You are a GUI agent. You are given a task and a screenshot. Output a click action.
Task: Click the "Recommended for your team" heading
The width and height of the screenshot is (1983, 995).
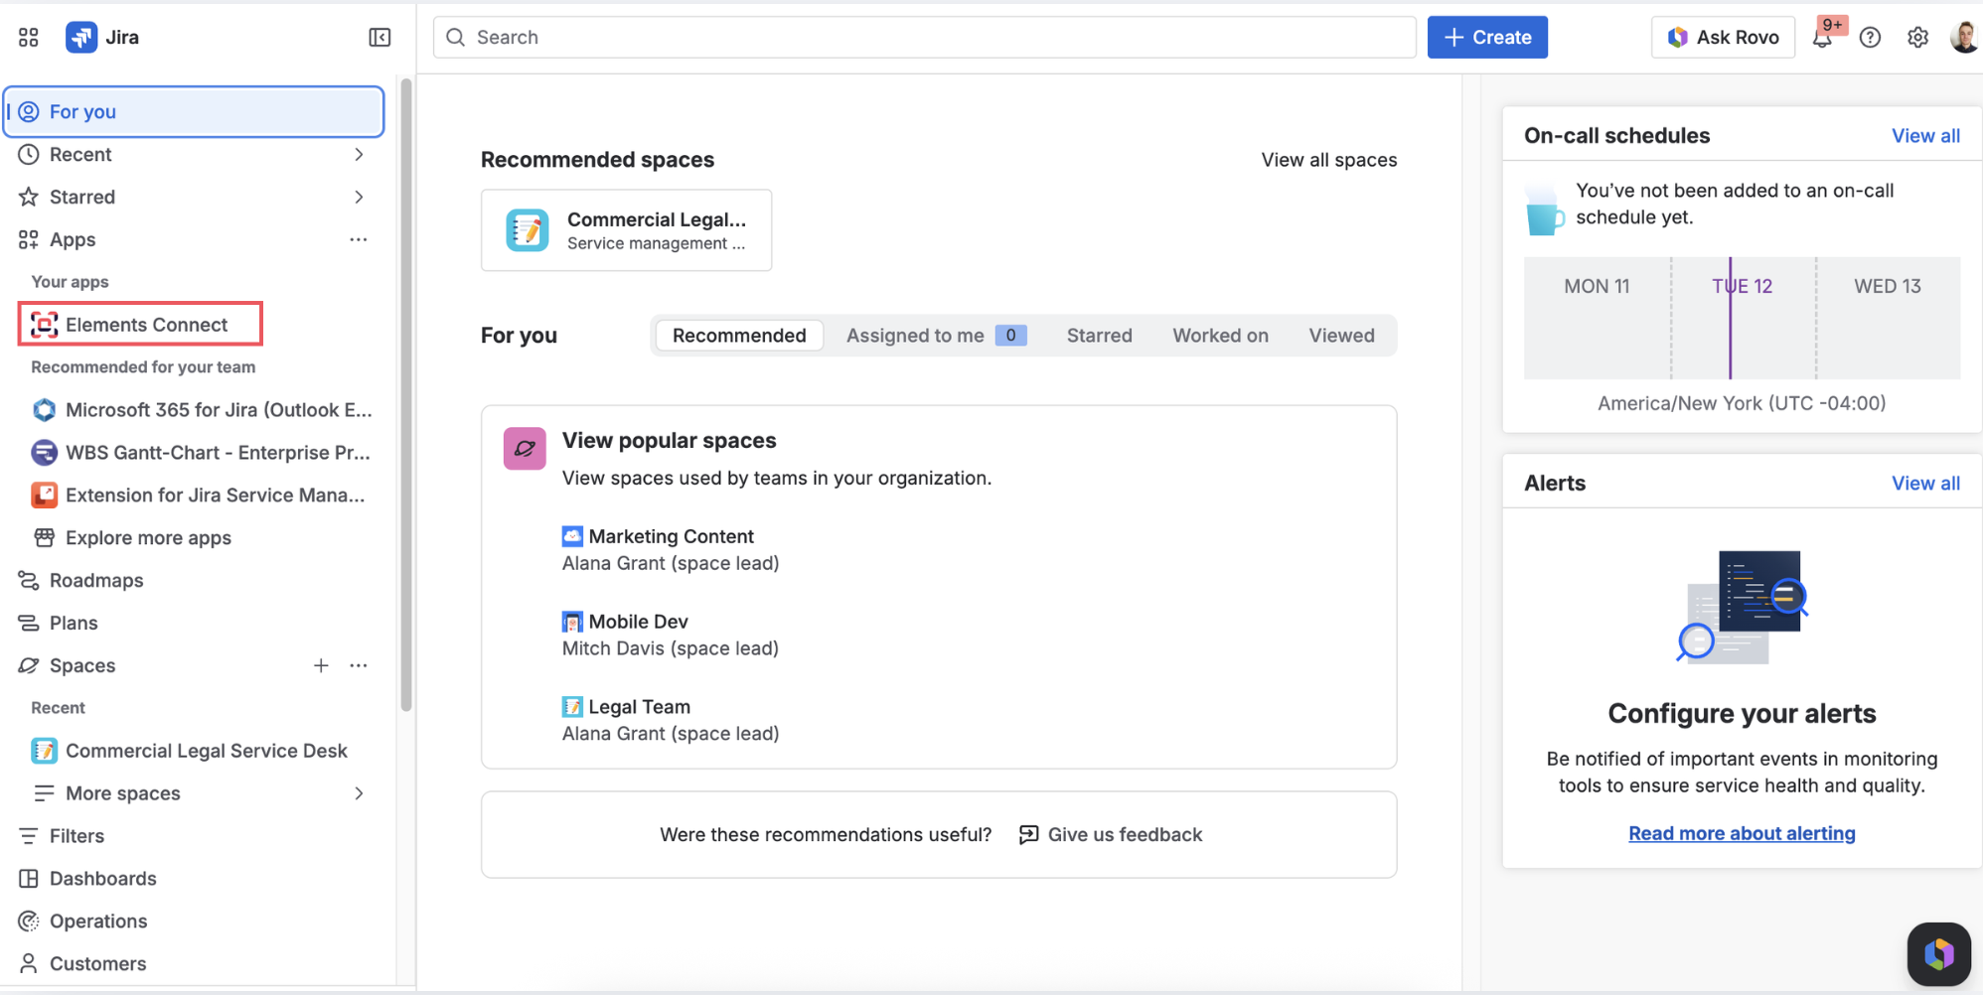click(x=143, y=367)
